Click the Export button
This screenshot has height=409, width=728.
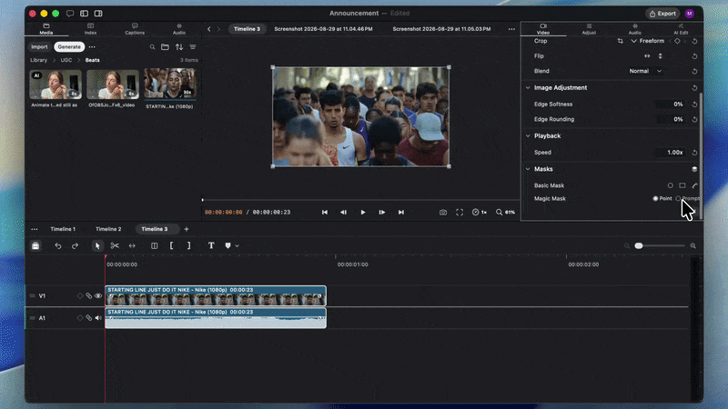click(662, 14)
